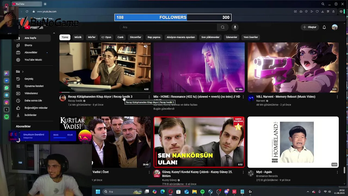Click the YouTube search magnifier button

[x=223, y=27]
